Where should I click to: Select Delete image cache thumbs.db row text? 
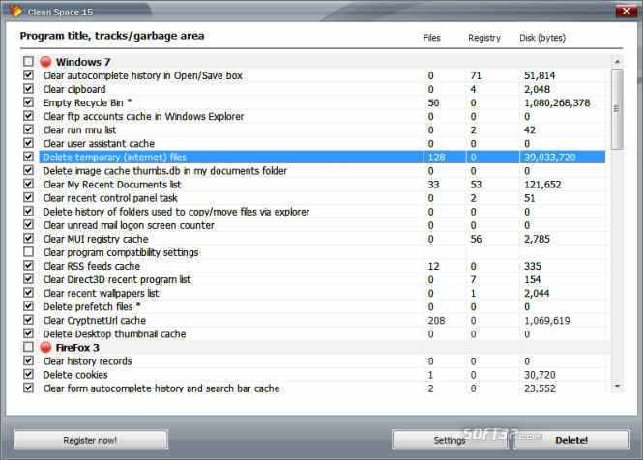pyautogui.click(x=164, y=171)
